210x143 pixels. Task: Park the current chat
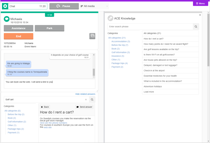click(x=49, y=28)
